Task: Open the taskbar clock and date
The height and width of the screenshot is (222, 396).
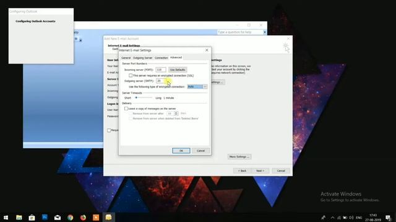Action: tap(373, 218)
